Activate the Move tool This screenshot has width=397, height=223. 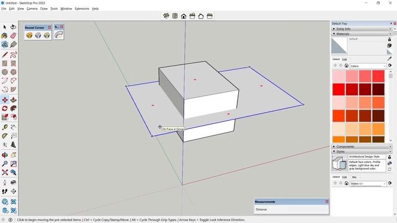point(4,100)
